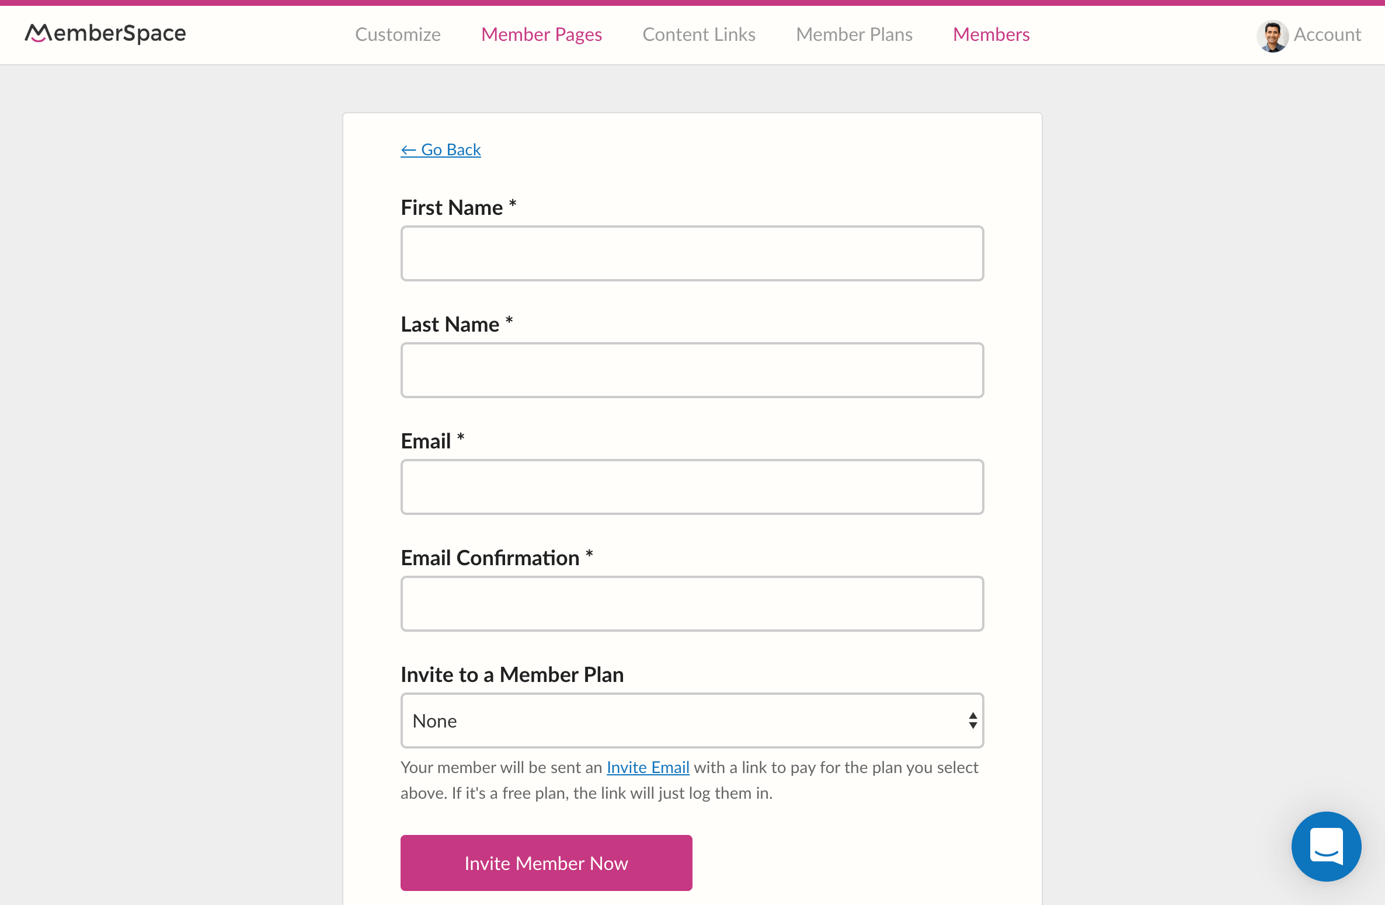The image size is (1385, 905).
Task: Click the Customize navigation icon
Action: click(x=397, y=33)
